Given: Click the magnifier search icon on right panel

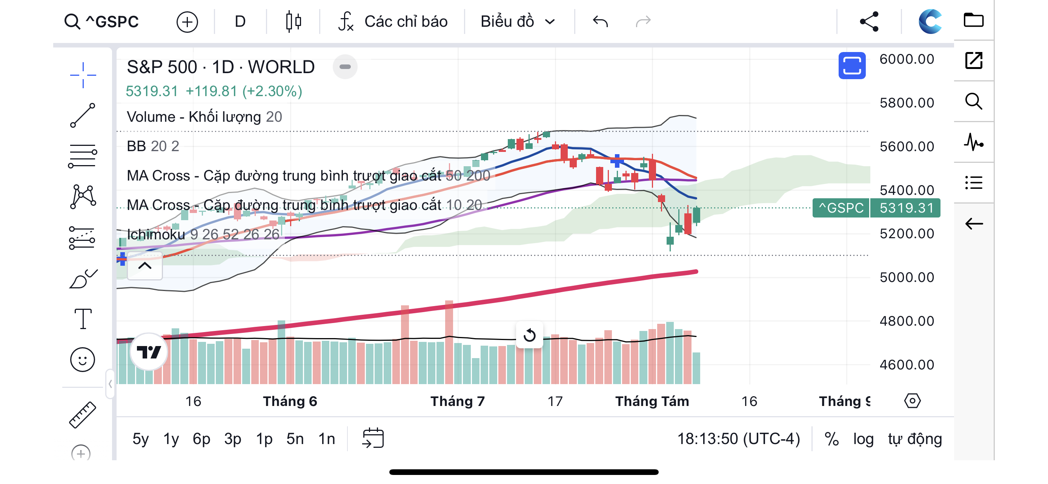Looking at the screenshot, I should click(974, 101).
